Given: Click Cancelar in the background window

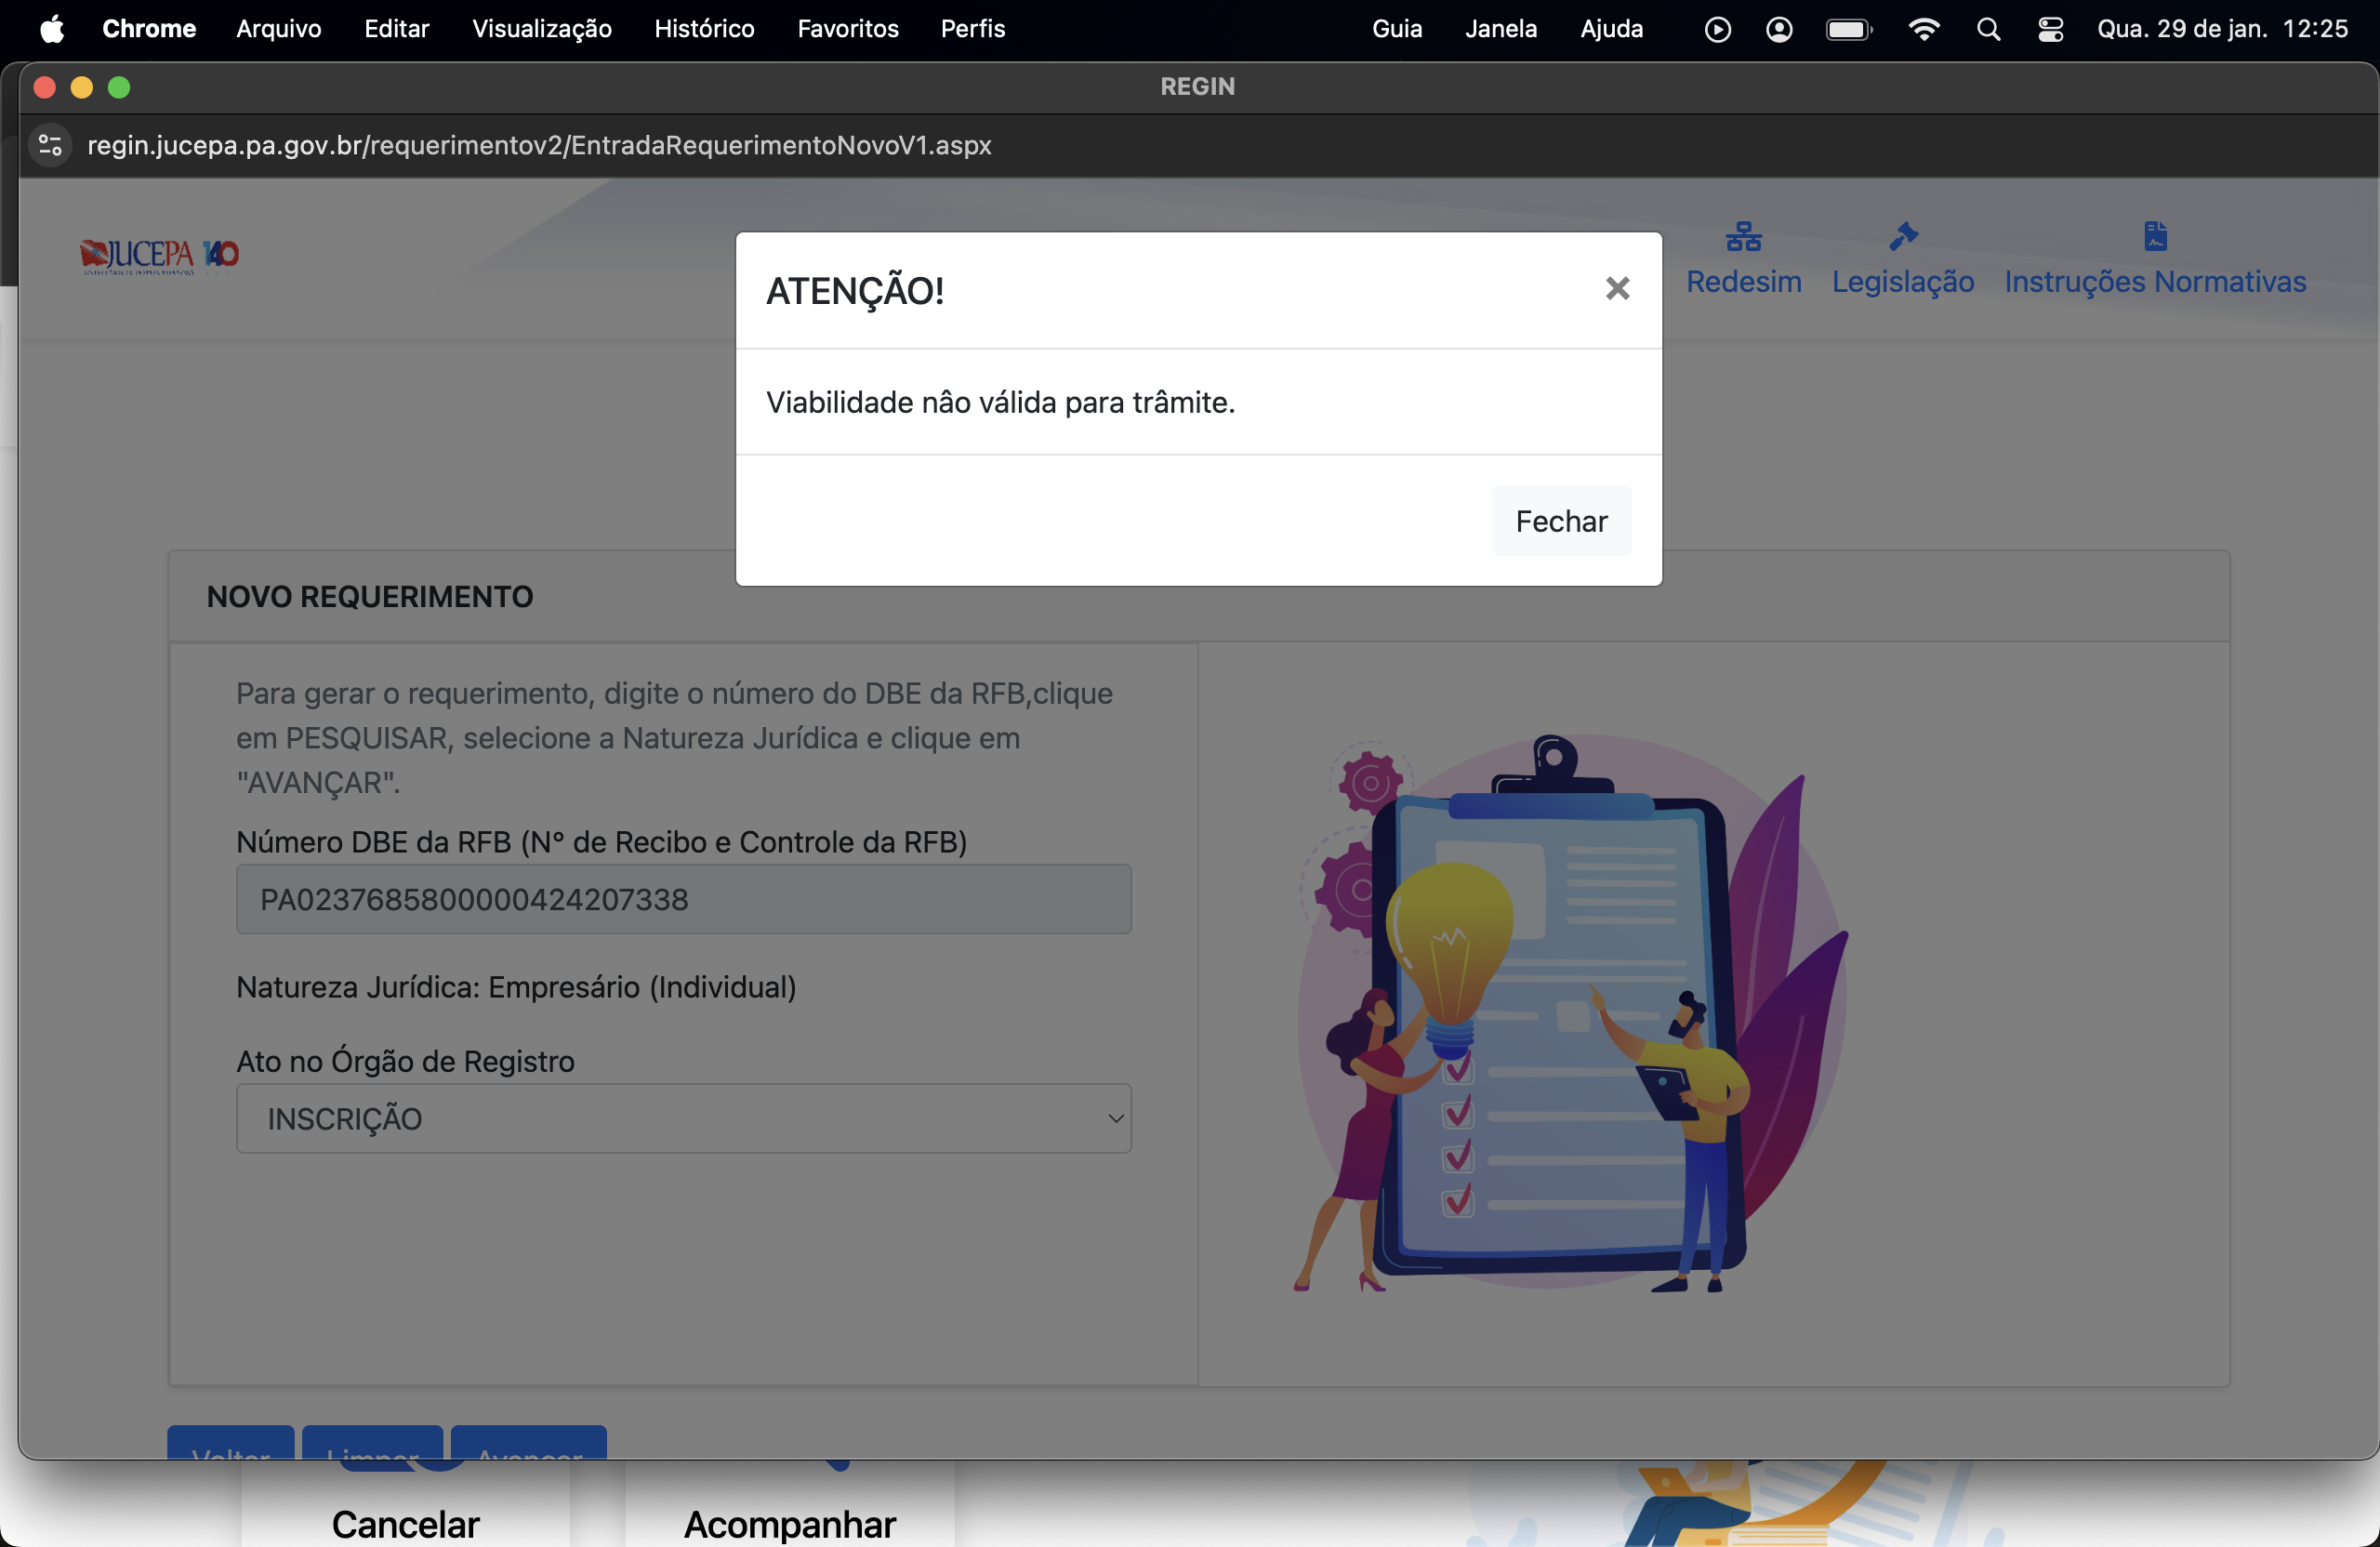Looking at the screenshot, I should coord(405,1524).
